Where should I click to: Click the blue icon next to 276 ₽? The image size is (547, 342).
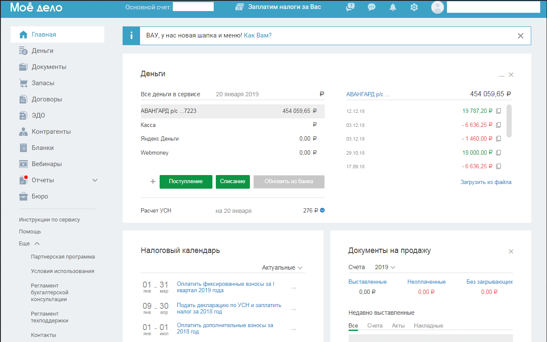(x=322, y=210)
